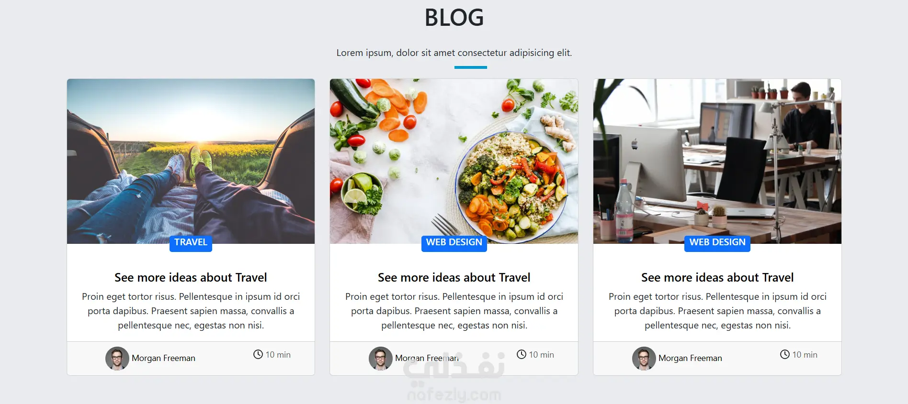908x404 pixels.
Task: Click the BLOG section heading
Action: (454, 18)
